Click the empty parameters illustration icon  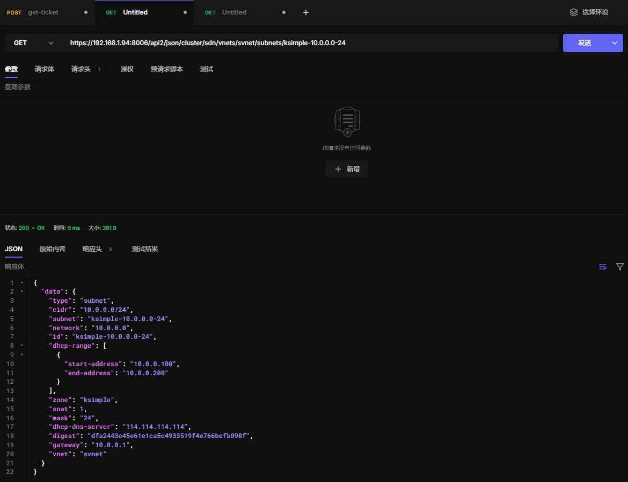click(x=347, y=121)
